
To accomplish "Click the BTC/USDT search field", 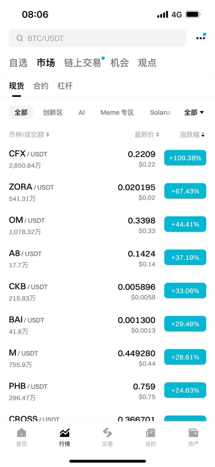I will click(97, 38).
